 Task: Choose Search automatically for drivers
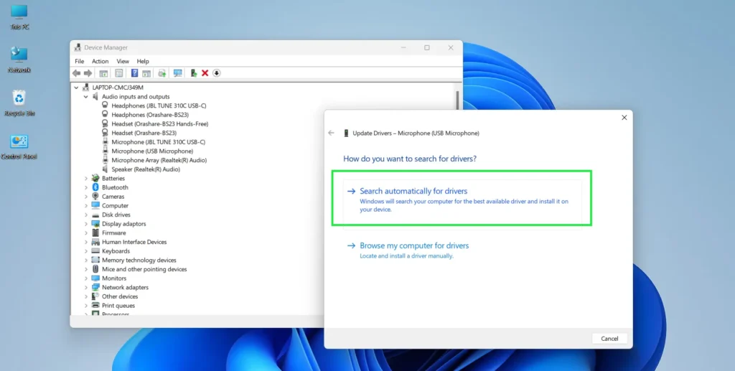point(413,192)
